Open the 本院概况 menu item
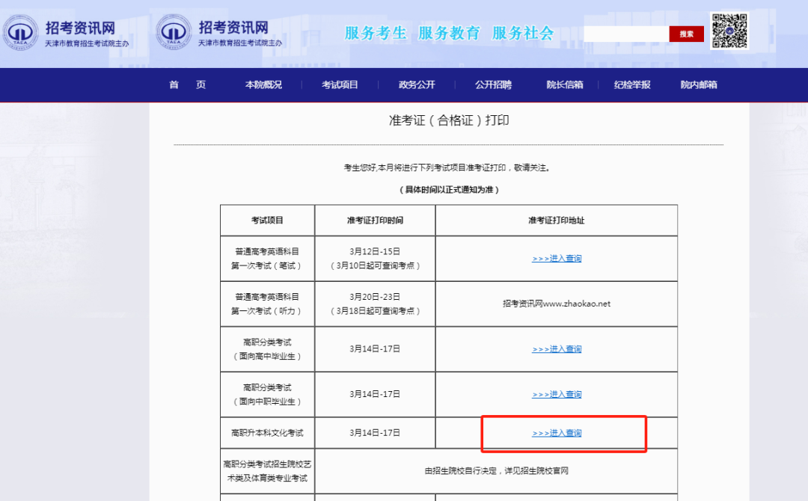 264,84
